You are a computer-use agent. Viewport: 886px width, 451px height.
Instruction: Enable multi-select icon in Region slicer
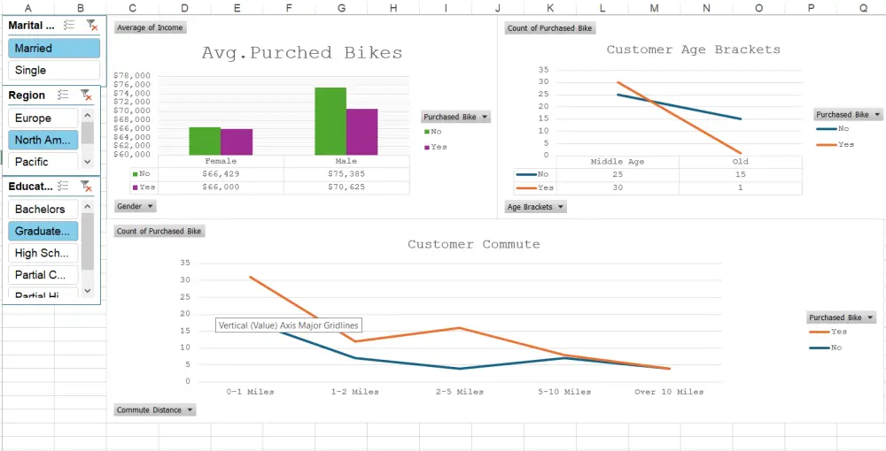coord(63,95)
